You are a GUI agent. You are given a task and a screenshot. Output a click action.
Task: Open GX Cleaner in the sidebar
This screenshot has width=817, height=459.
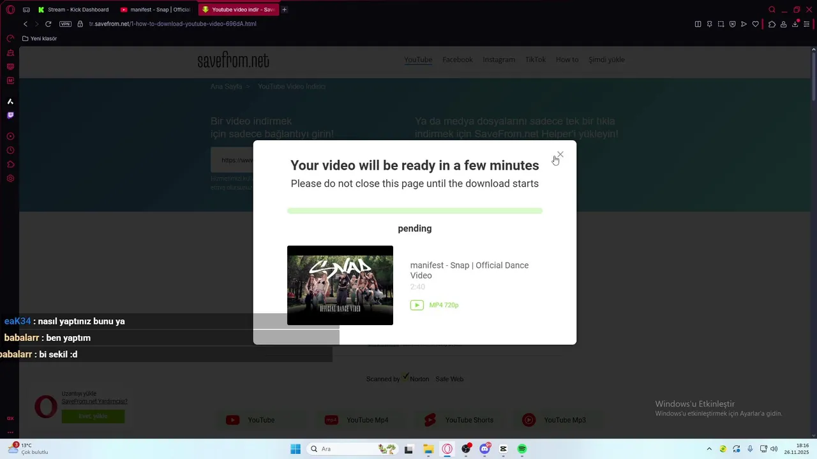(x=10, y=53)
